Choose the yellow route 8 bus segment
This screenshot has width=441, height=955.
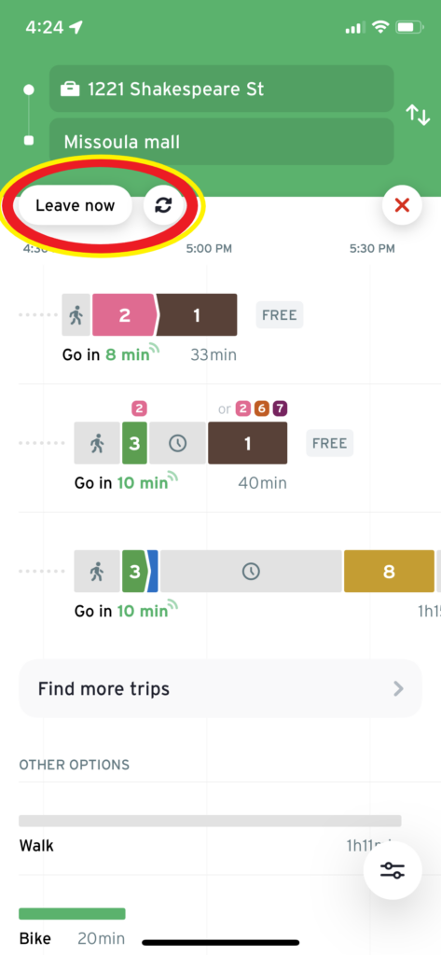pyautogui.click(x=389, y=572)
